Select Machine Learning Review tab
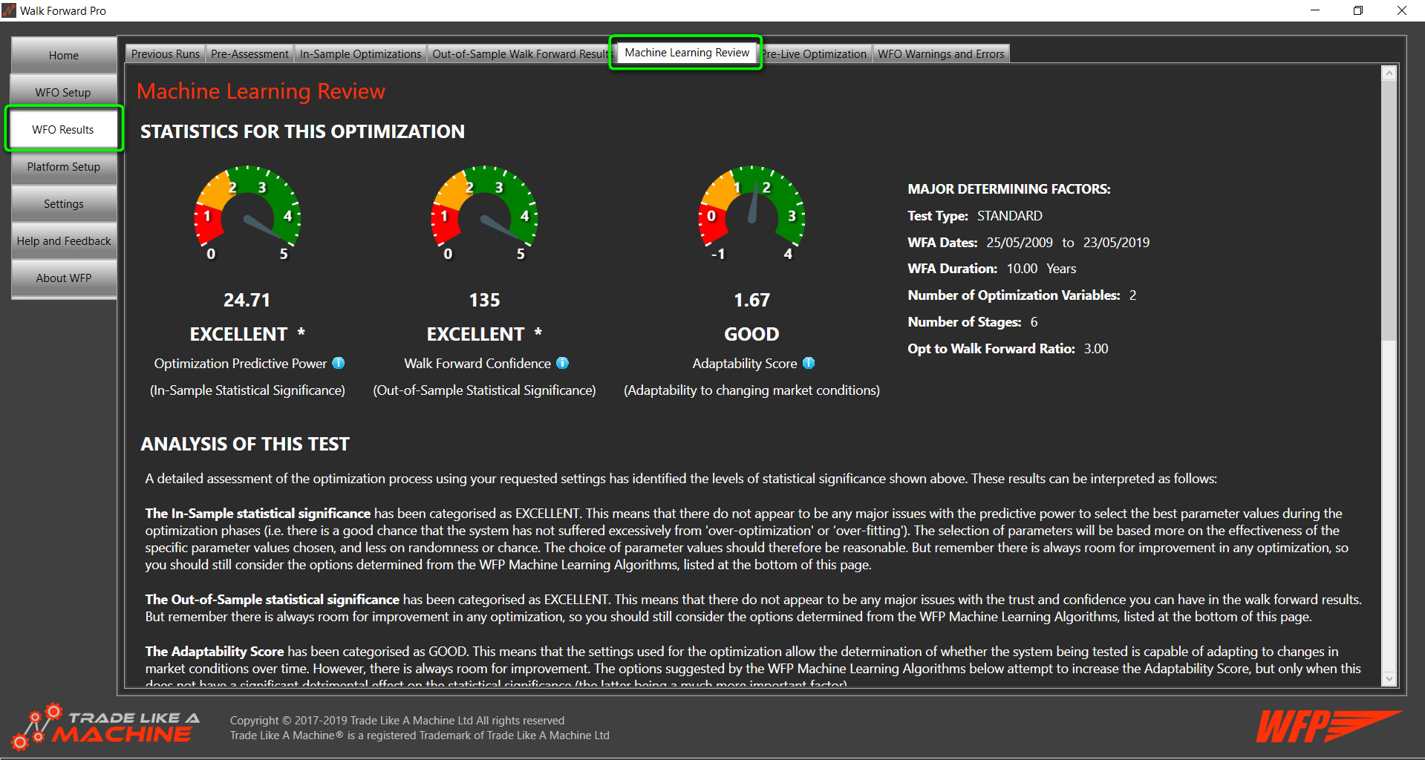This screenshot has width=1425, height=760. click(x=686, y=53)
